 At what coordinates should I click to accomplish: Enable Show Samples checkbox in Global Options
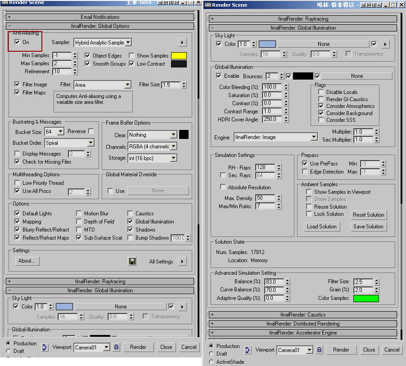(131, 55)
